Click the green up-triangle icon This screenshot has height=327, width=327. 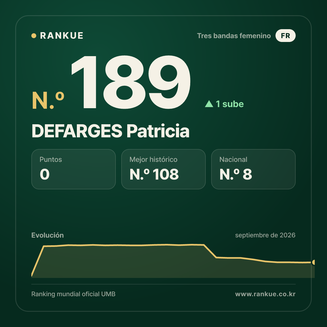(x=209, y=104)
